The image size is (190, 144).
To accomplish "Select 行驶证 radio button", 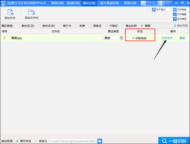I will (x=106, y=26).
